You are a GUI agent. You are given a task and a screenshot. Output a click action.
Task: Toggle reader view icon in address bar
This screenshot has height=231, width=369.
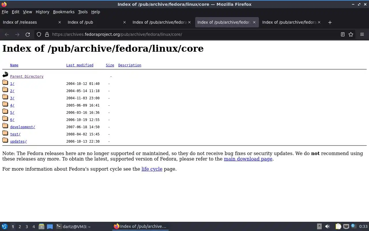coord(343,34)
